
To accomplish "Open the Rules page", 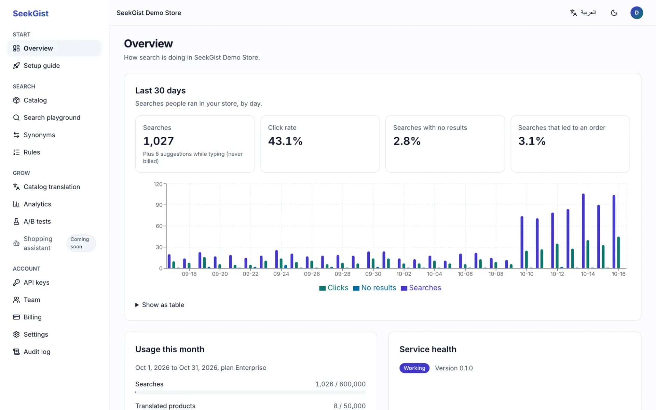I will click(54, 152).
